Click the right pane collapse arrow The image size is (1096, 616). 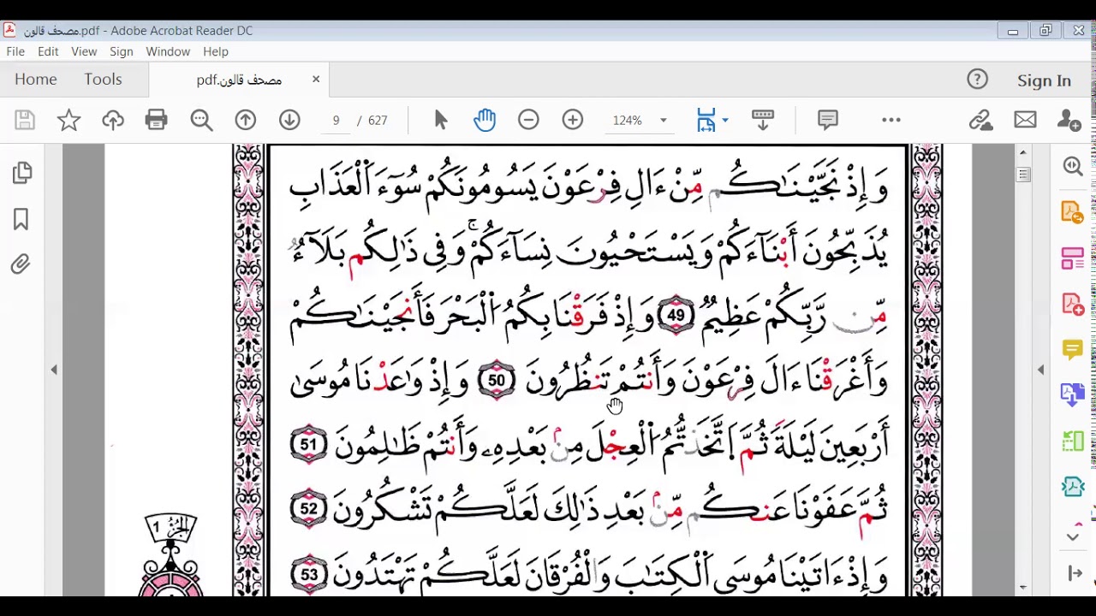(1041, 370)
